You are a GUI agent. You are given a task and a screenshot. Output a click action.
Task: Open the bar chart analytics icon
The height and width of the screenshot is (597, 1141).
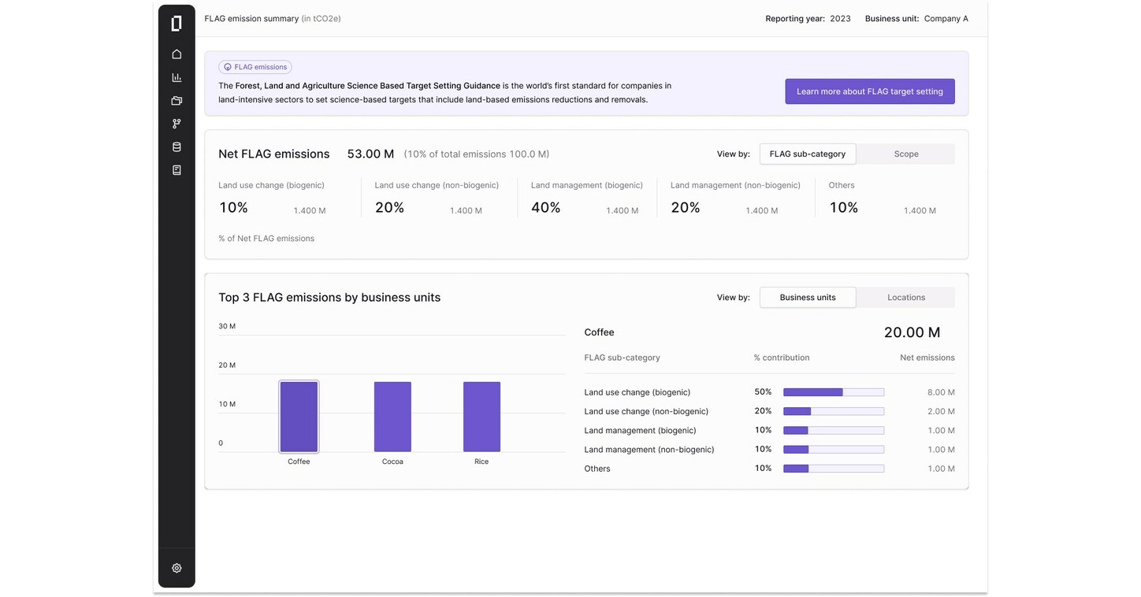tap(177, 77)
